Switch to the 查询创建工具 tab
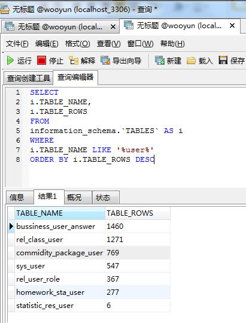Viewport: 246px width, 323px height. click(x=29, y=78)
